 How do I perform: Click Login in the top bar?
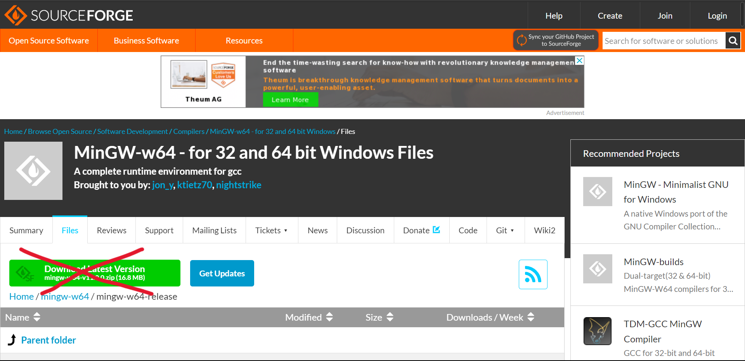pos(717,16)
